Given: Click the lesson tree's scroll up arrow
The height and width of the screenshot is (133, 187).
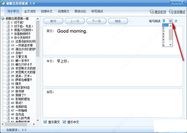Looking at the screenshot, I should (x=38, y=19).
